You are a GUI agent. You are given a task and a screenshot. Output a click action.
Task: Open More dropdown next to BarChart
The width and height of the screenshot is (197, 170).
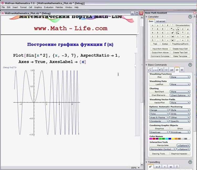(180, 92)
